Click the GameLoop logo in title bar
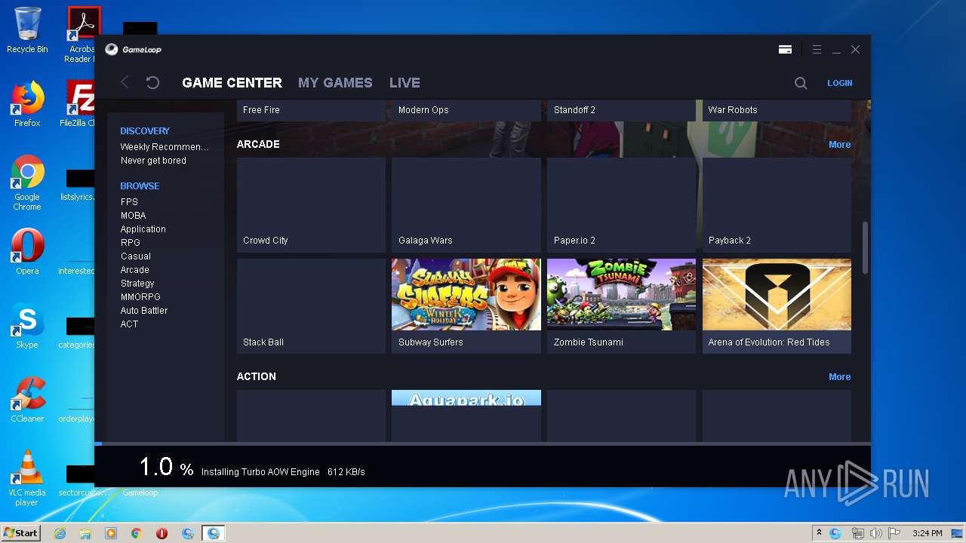Image resolution: width=966 pixels, height=543 pixels. tap(133, 50)
